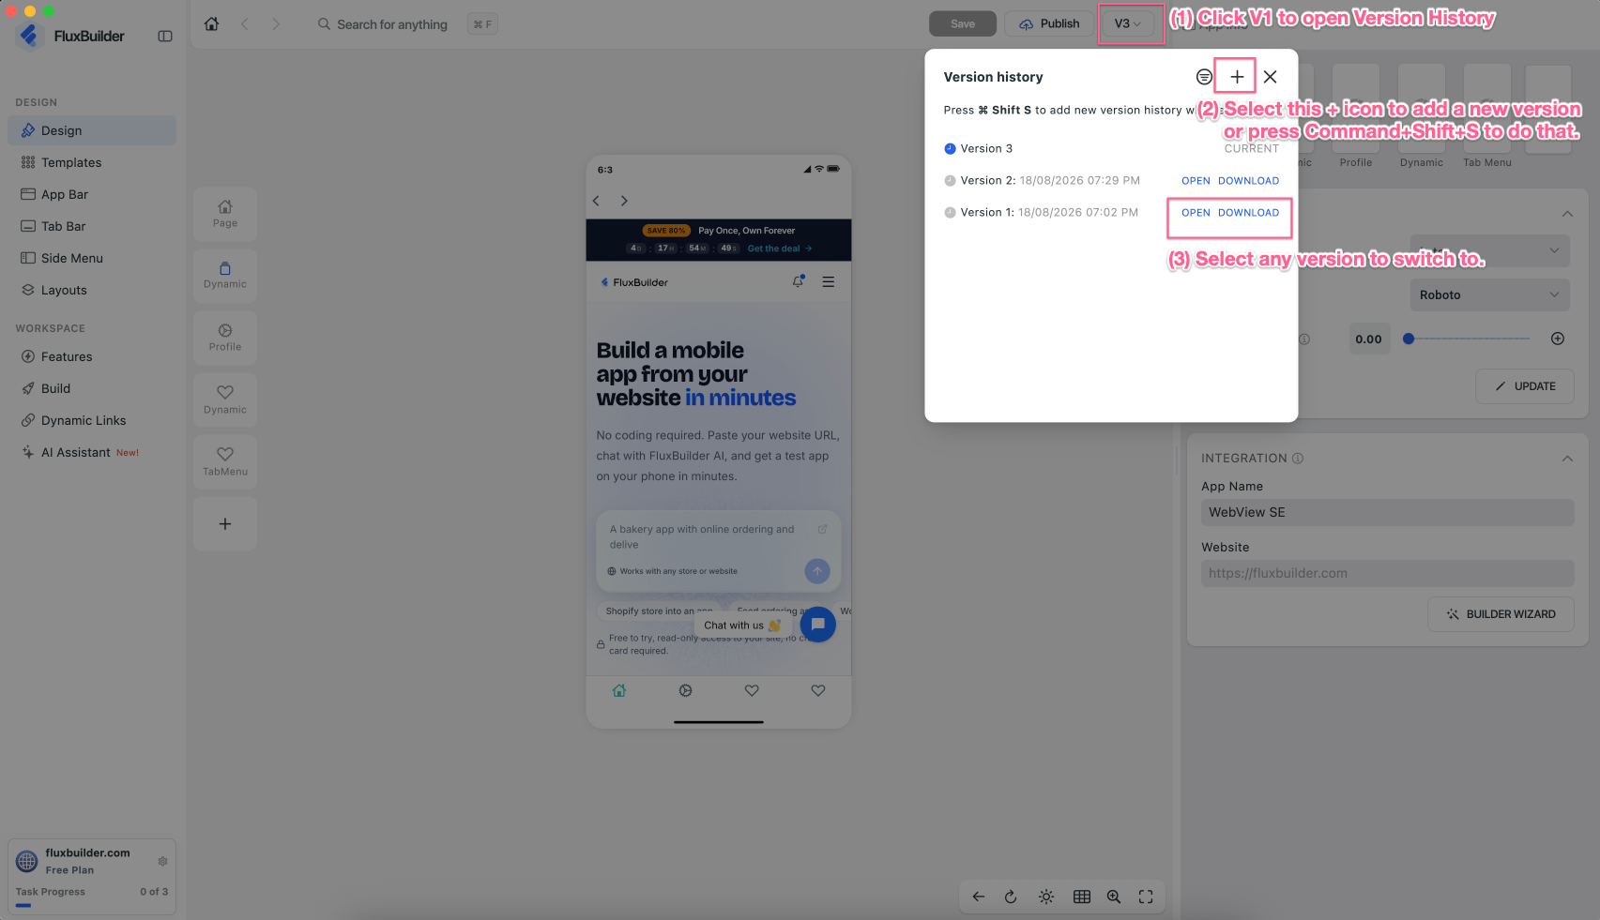Adjust the blue slider handle next to 0.00
This screenshot has height=920, width=1600.
[x=1409, y=339]
